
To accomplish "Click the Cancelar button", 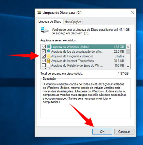I will [124, 132].
